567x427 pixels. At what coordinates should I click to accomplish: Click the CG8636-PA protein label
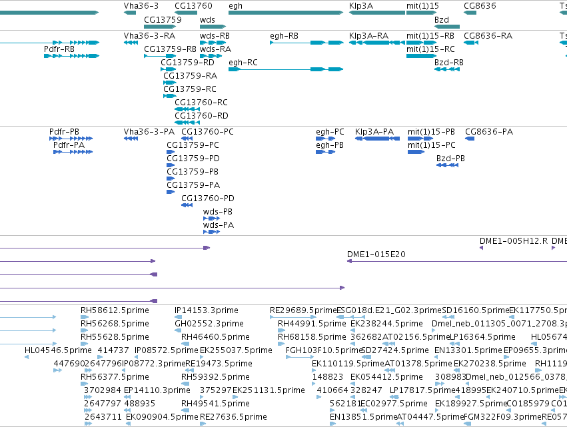[x=489, y=132]
